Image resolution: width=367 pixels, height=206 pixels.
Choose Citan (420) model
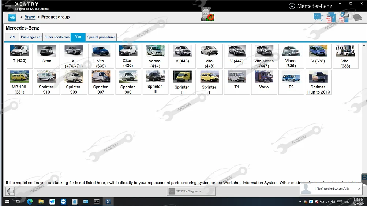pyautogui.click(x=128, y=56)
